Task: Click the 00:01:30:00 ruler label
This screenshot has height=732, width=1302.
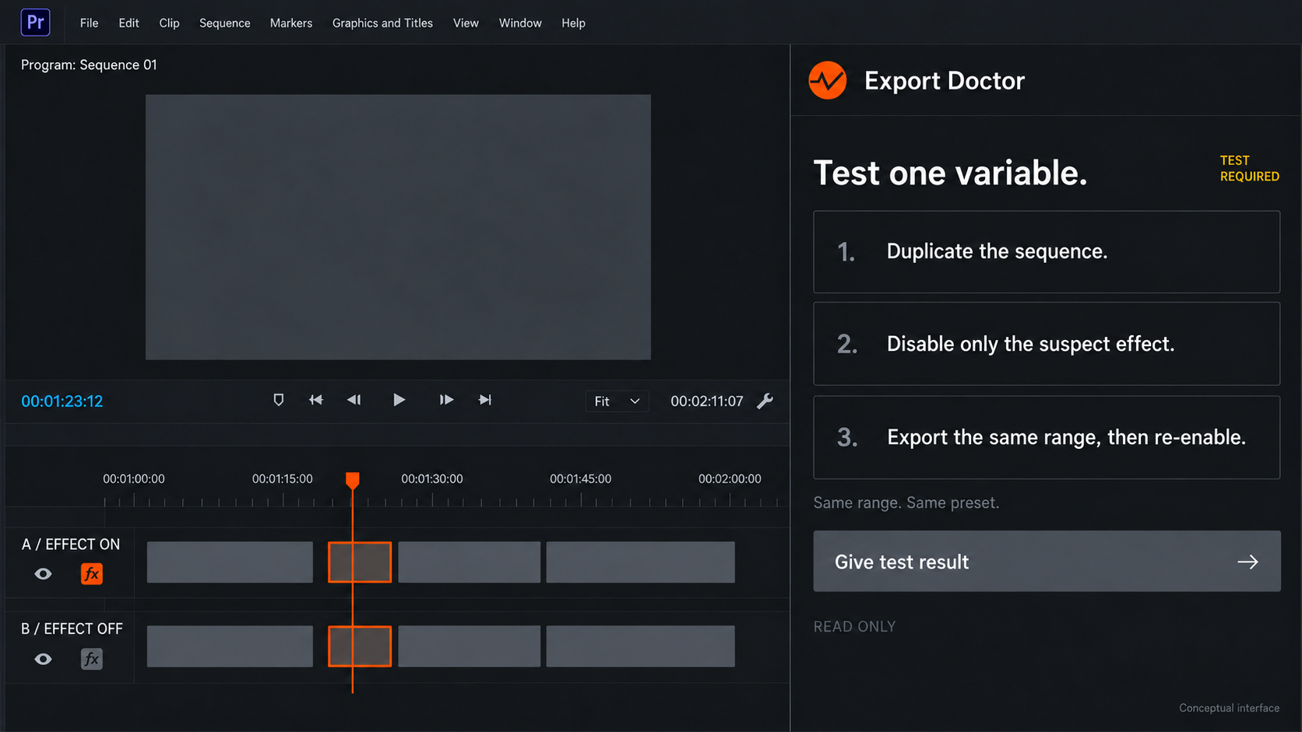Action: [432, 479]
